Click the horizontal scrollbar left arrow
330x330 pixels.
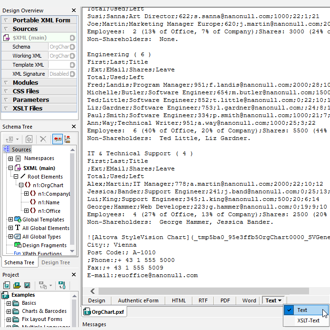(x=92, y=291)
